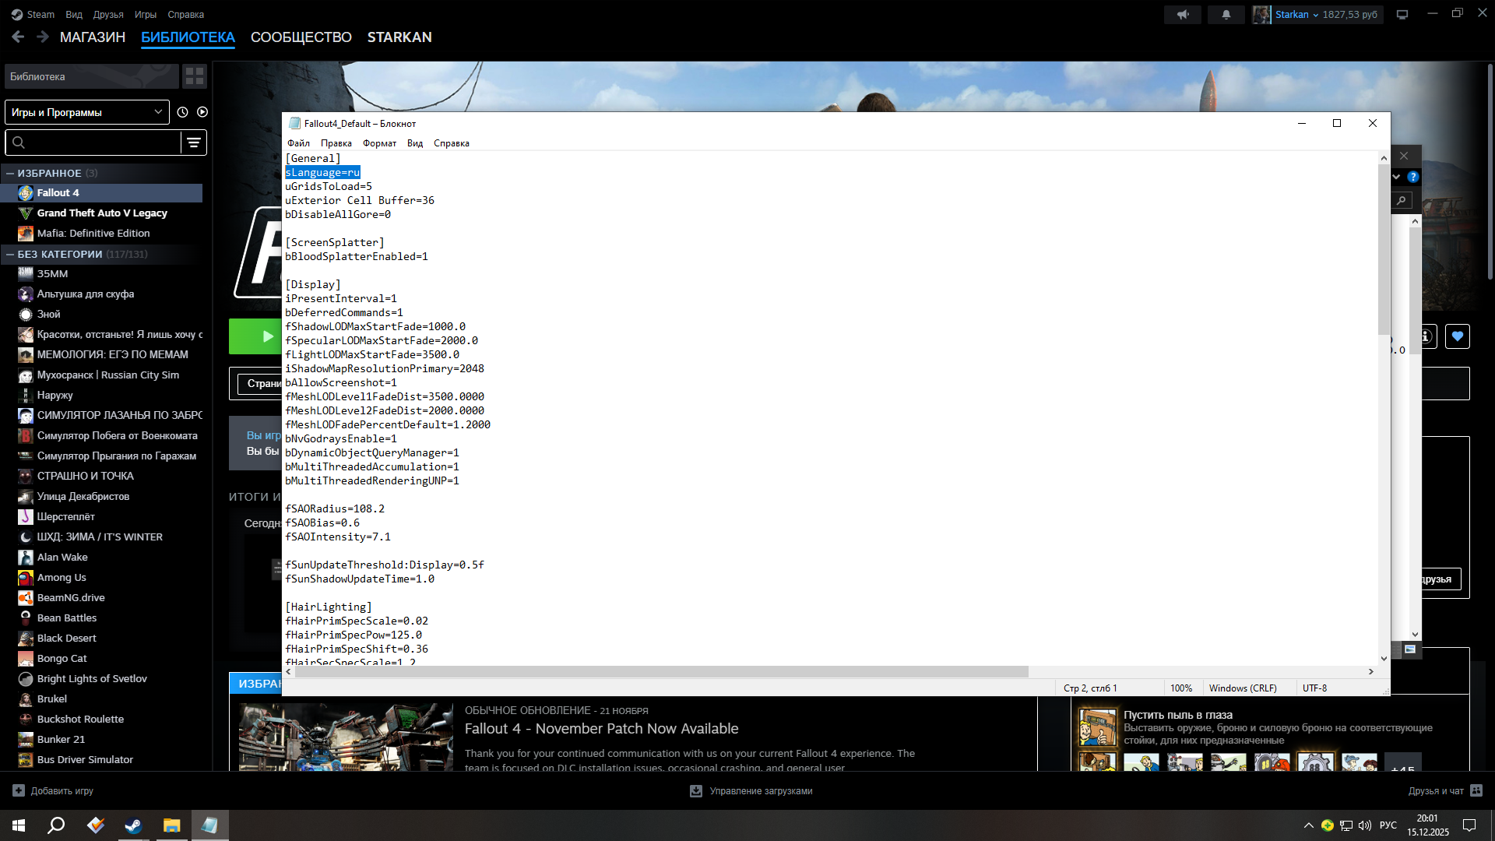
Task: Open Управление загрузками
Action: (761, 791)
